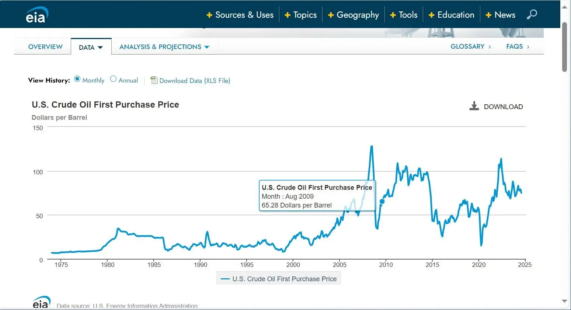Click the plus icon beside Tools
The height and width of the screenshot is (310, 571).
tap(393, 15)
